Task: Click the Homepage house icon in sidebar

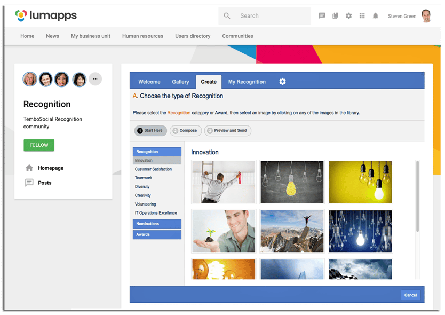Action: pos(29,168)
